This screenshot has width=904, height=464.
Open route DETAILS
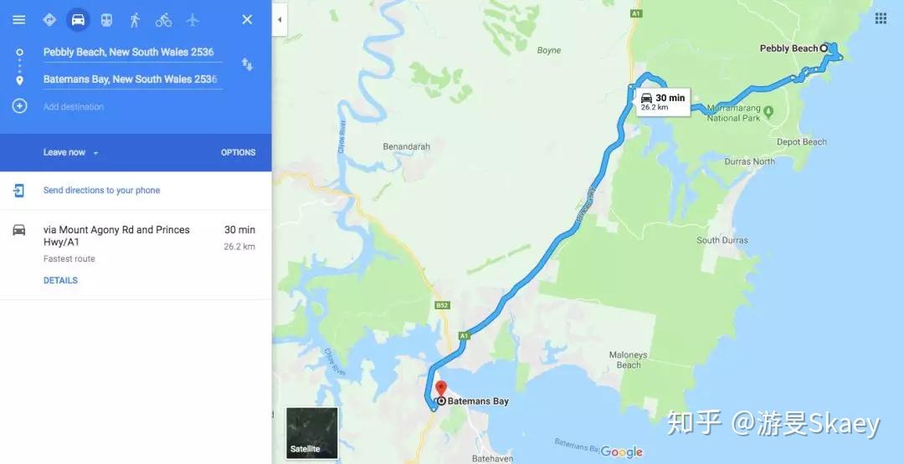point(60,280)
